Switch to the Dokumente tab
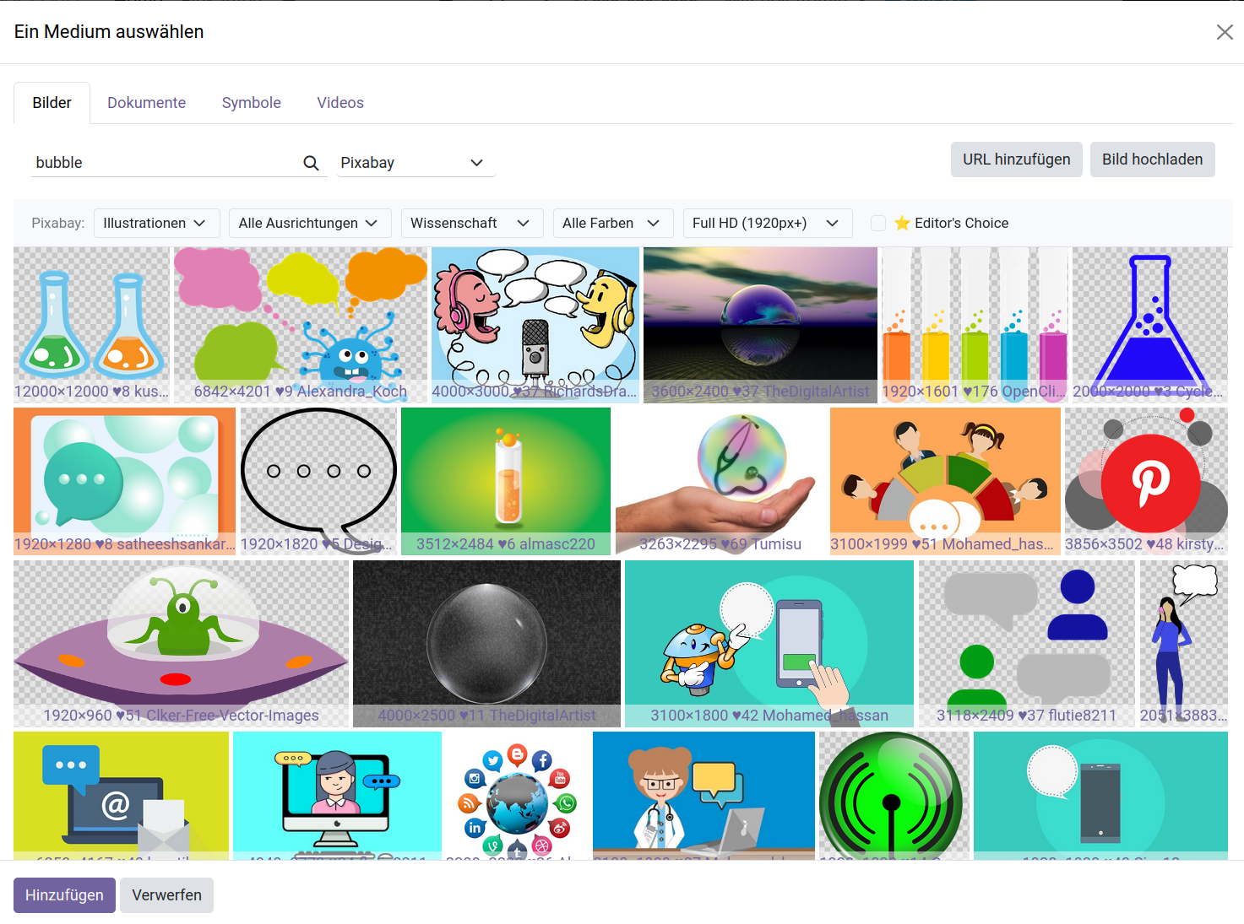This screenshot has width=1244, height=924. coord(146,102)
